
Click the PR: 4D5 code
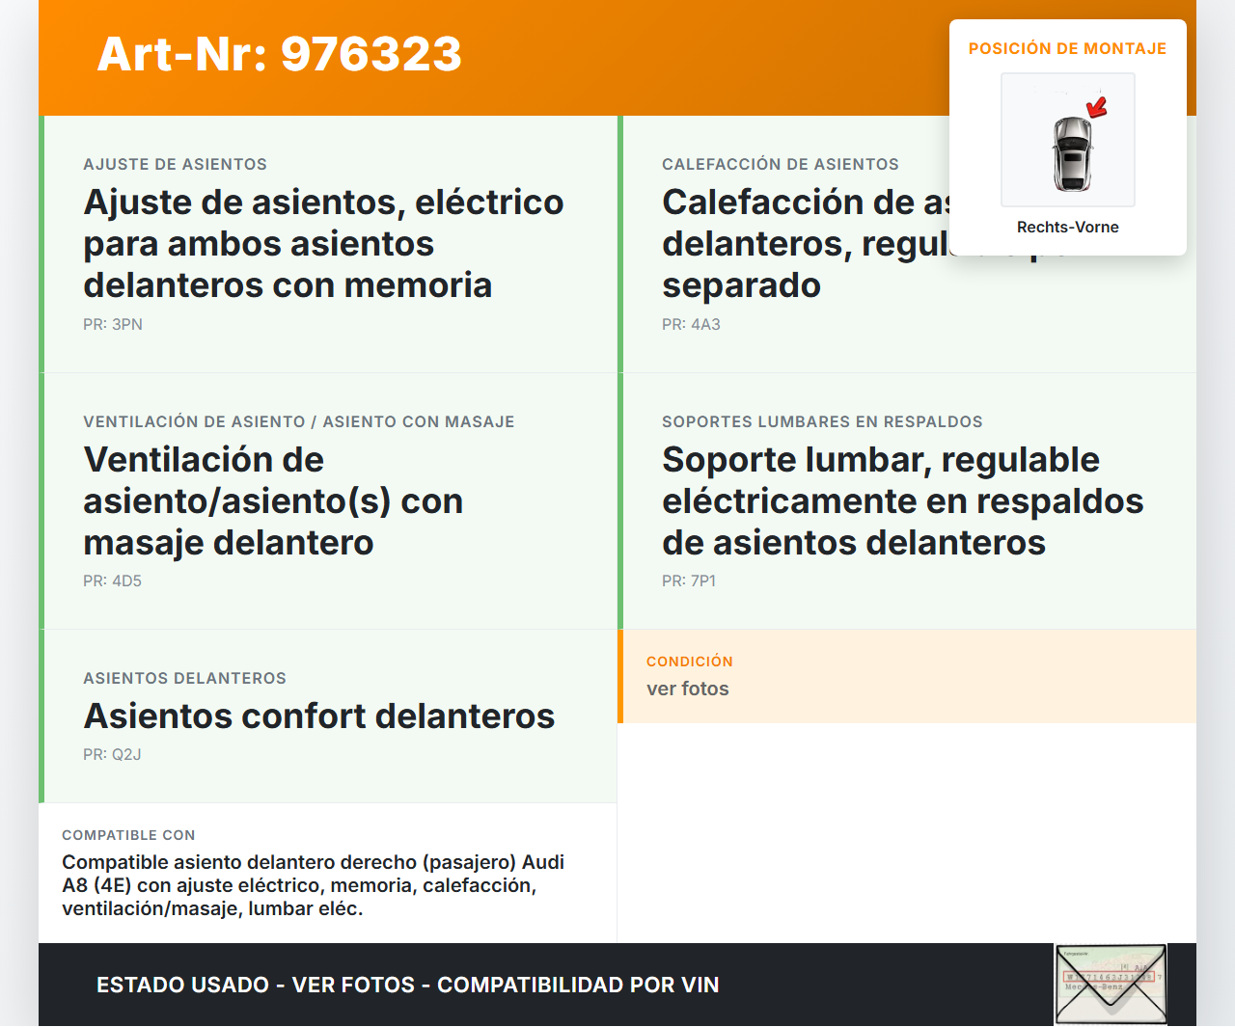pos(113,581)
